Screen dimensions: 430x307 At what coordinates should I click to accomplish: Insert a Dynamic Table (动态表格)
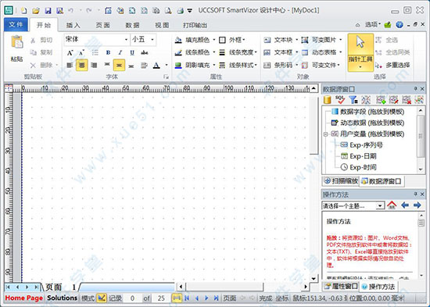click(321, 52)
